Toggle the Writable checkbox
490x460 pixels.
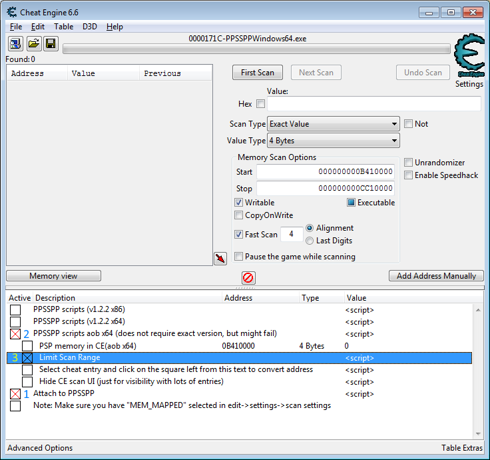(239, 203)
